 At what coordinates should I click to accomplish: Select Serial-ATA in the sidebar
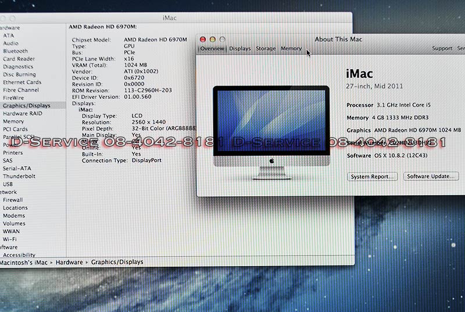17,168
